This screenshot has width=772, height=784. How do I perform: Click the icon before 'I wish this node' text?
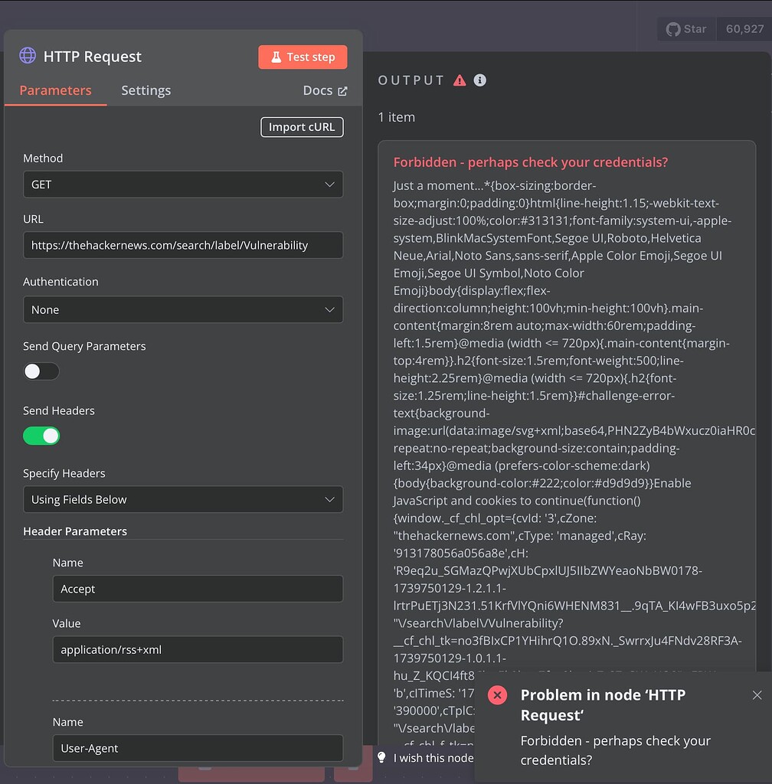381,757
